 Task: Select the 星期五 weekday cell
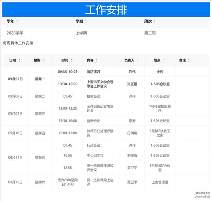[x=40, y=158]
